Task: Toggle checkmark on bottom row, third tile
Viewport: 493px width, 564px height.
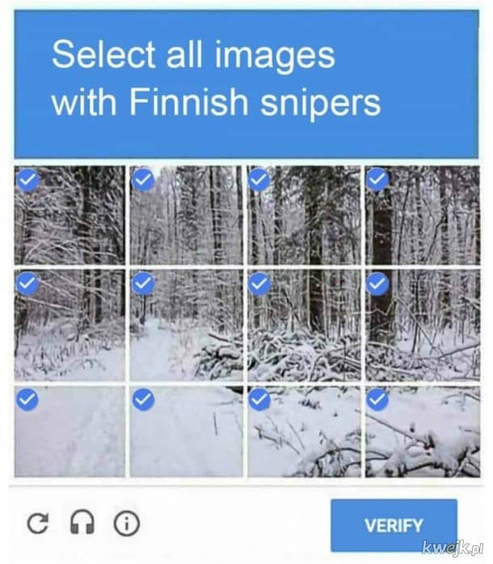Action: click(259, 400)
